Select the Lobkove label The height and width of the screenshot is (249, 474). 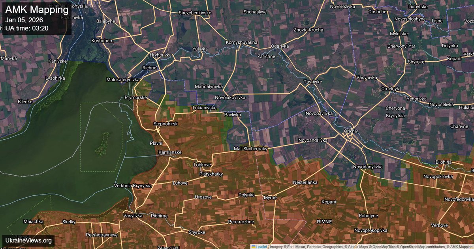tap(202, 165)
